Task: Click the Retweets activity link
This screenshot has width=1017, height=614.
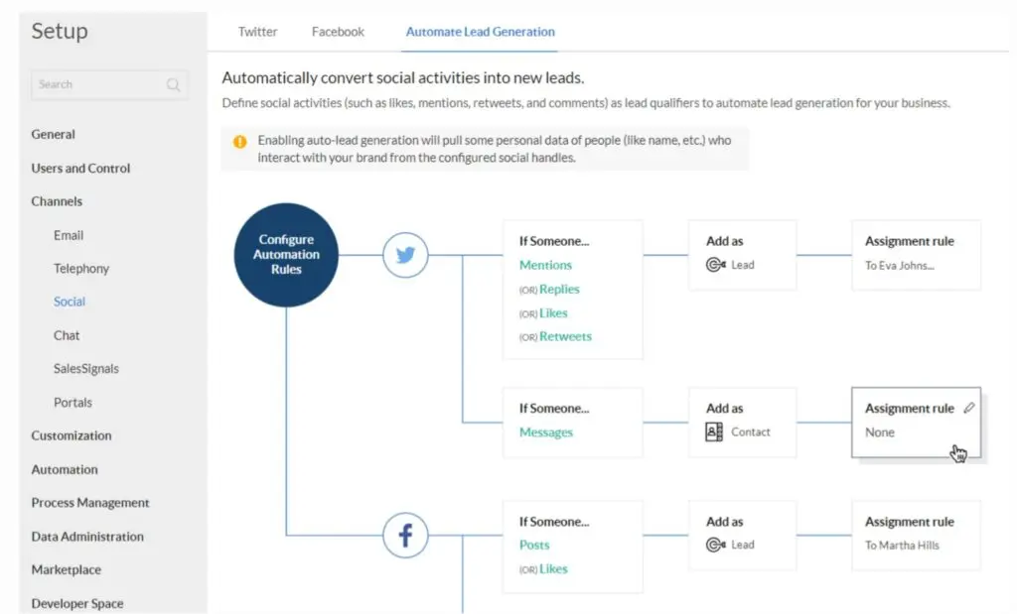Action: pos(565,336)
